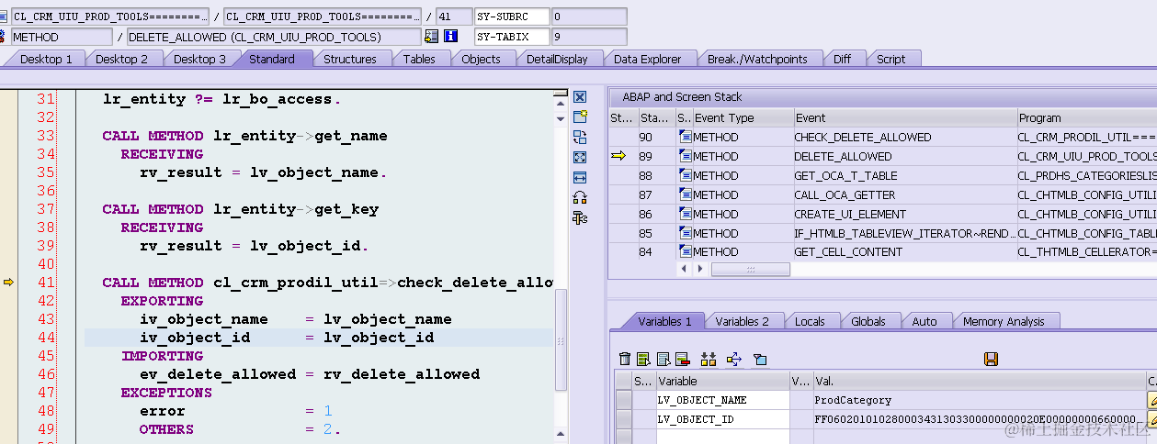Viewport: 1157px width, 444px height.
Task: Click the method icon in the stack level 86 row
Action: 685,214
